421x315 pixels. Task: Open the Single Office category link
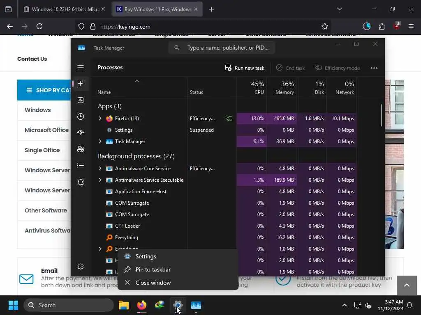click(x=42, y=150)
